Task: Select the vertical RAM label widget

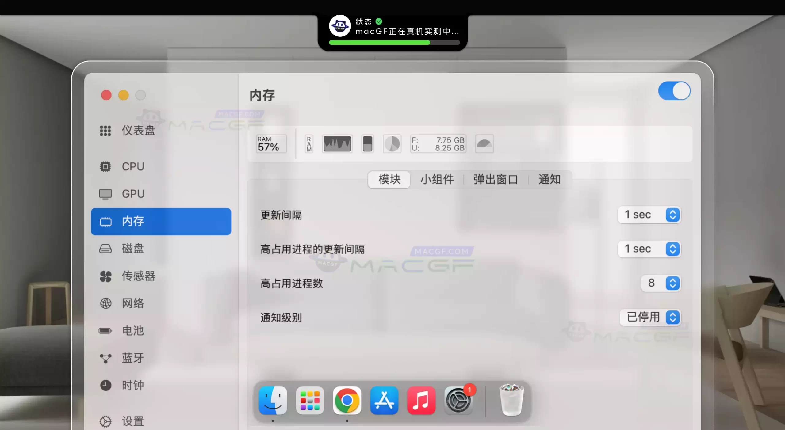Action: [x=309, y=144]
